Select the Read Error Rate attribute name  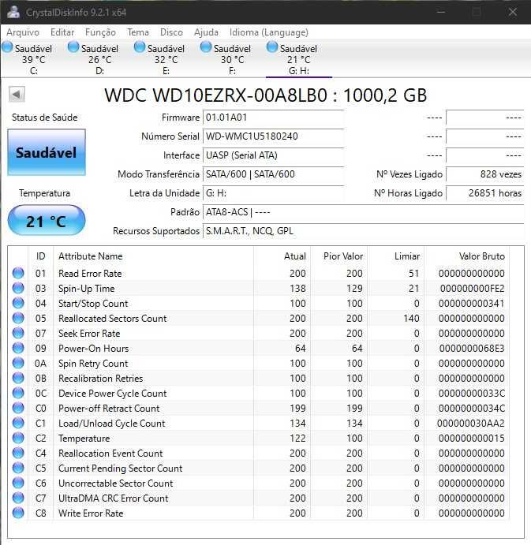click(90, 273)
